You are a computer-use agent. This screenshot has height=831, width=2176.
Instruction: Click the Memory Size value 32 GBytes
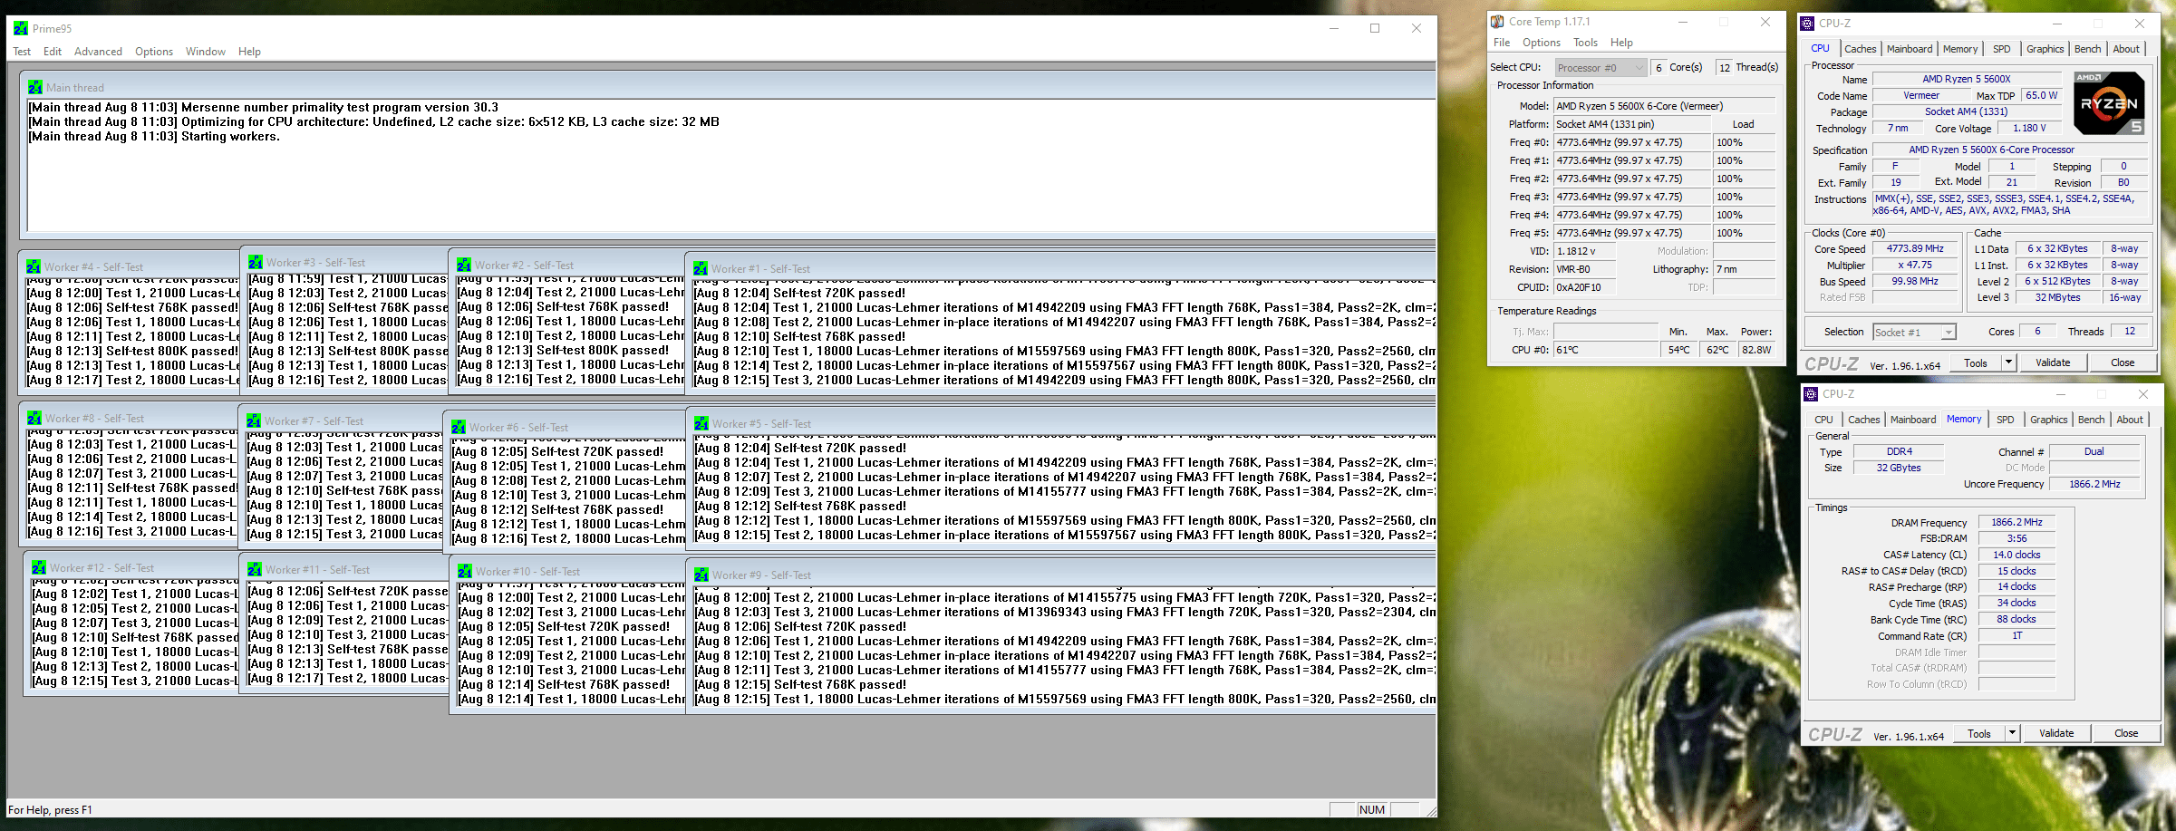pyautogui.click(x=1898, y=468)
